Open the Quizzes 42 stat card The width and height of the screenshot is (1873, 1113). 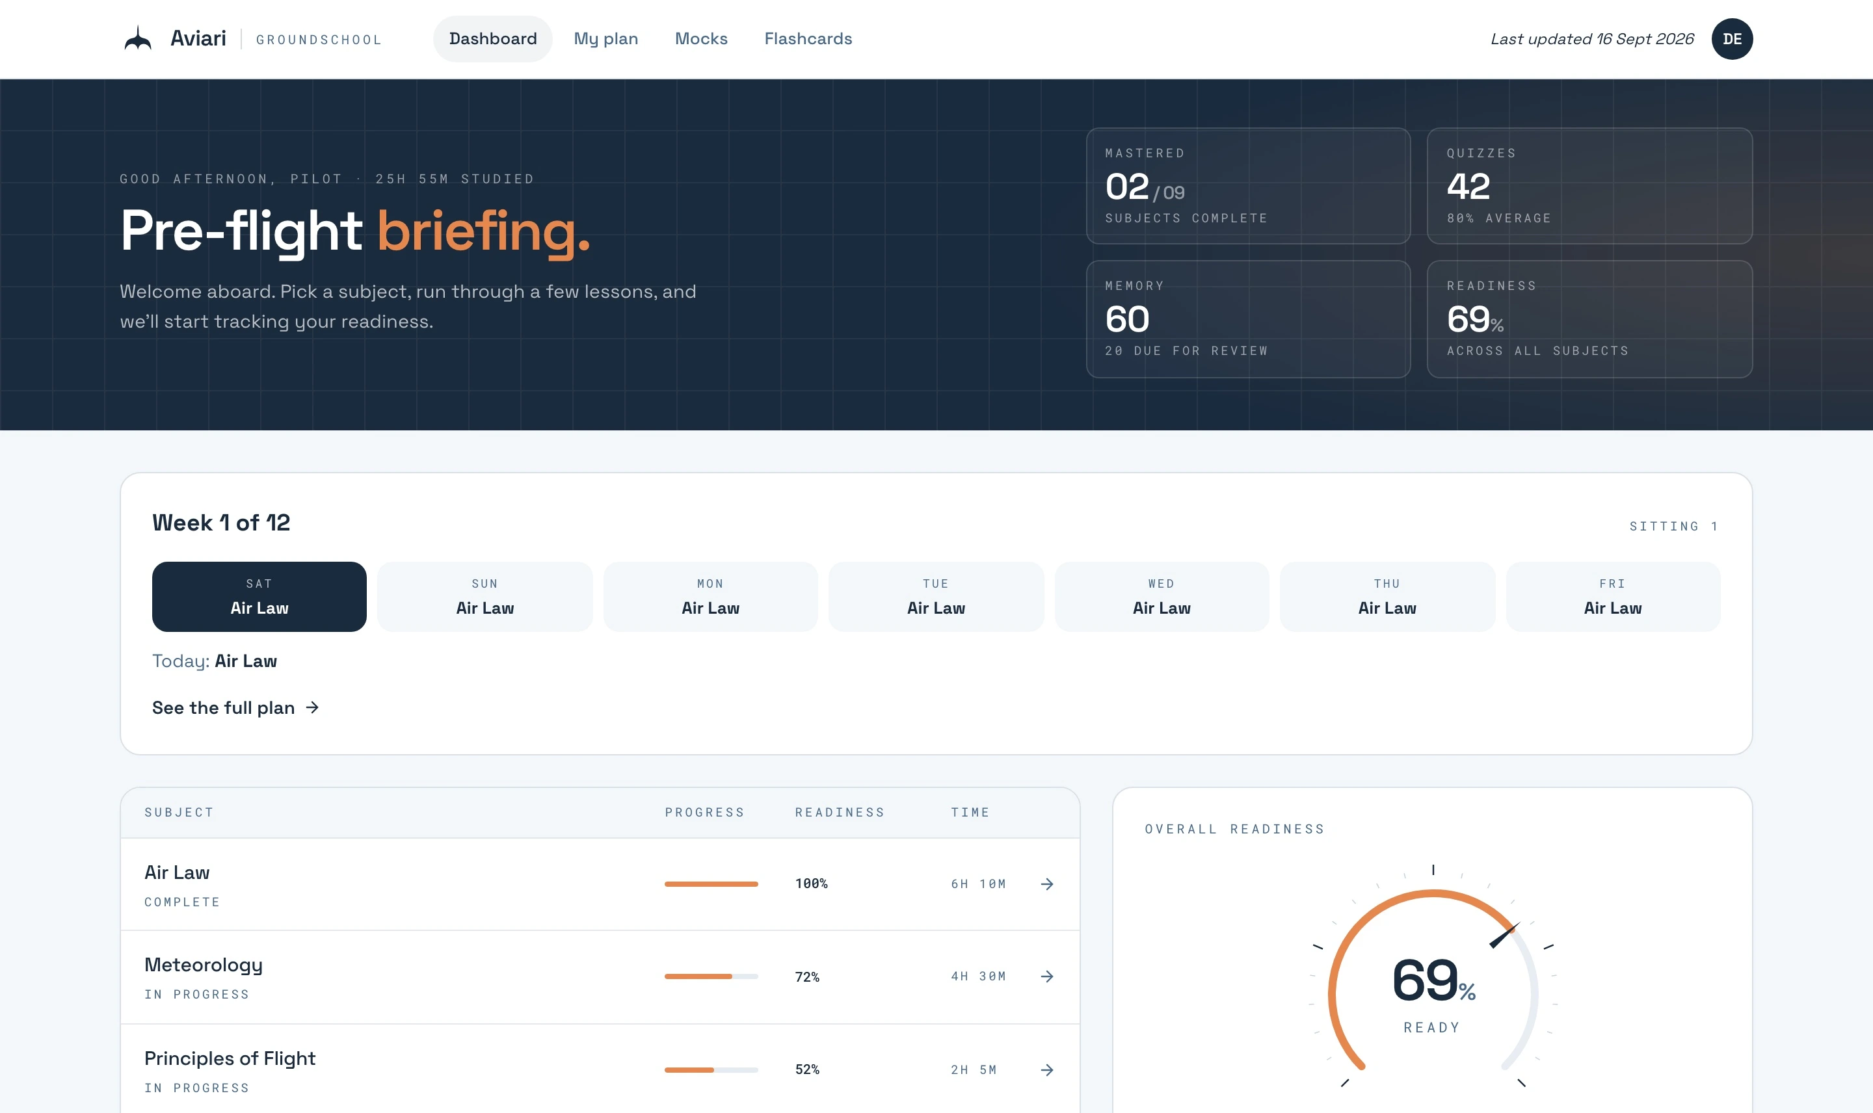click(x=1589, y=186)
